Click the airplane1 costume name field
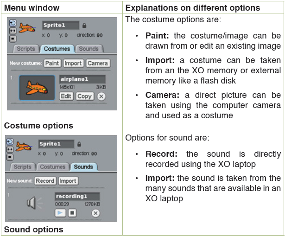This screenshot has width=285, height=237. point(82,79)
